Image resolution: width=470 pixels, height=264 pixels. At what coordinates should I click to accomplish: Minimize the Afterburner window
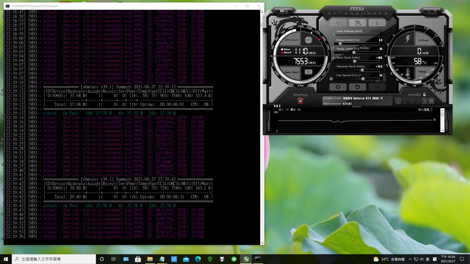429,11
